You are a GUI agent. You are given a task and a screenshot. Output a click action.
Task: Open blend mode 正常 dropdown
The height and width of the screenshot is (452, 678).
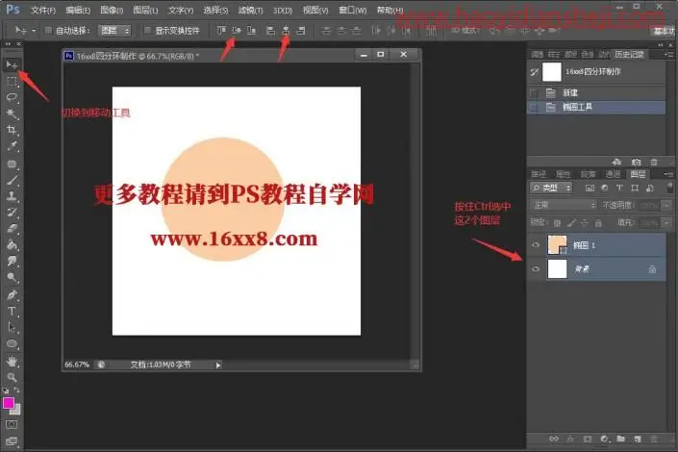(x=564, y=205)
